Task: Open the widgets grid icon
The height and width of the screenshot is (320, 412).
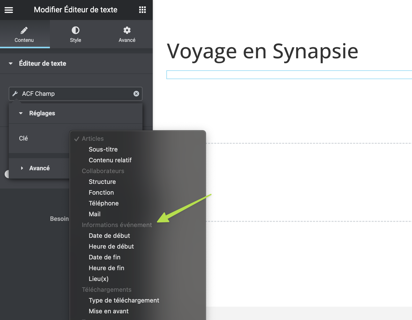Action: tap(142, 10)
